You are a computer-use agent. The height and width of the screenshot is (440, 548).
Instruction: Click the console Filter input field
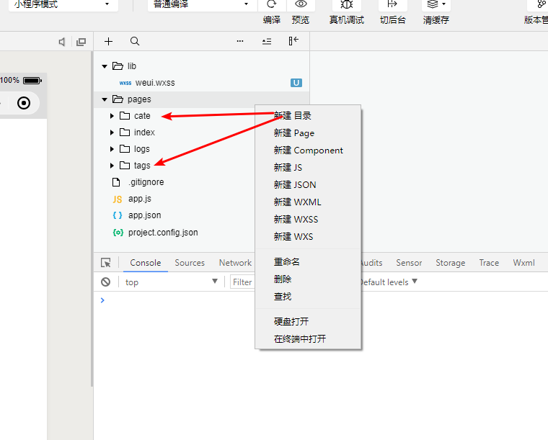tap(243, 282)
